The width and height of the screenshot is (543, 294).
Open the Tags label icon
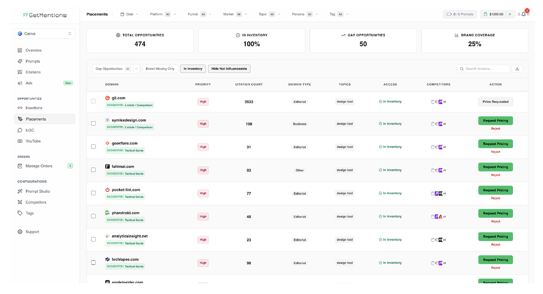click(20, 213)
